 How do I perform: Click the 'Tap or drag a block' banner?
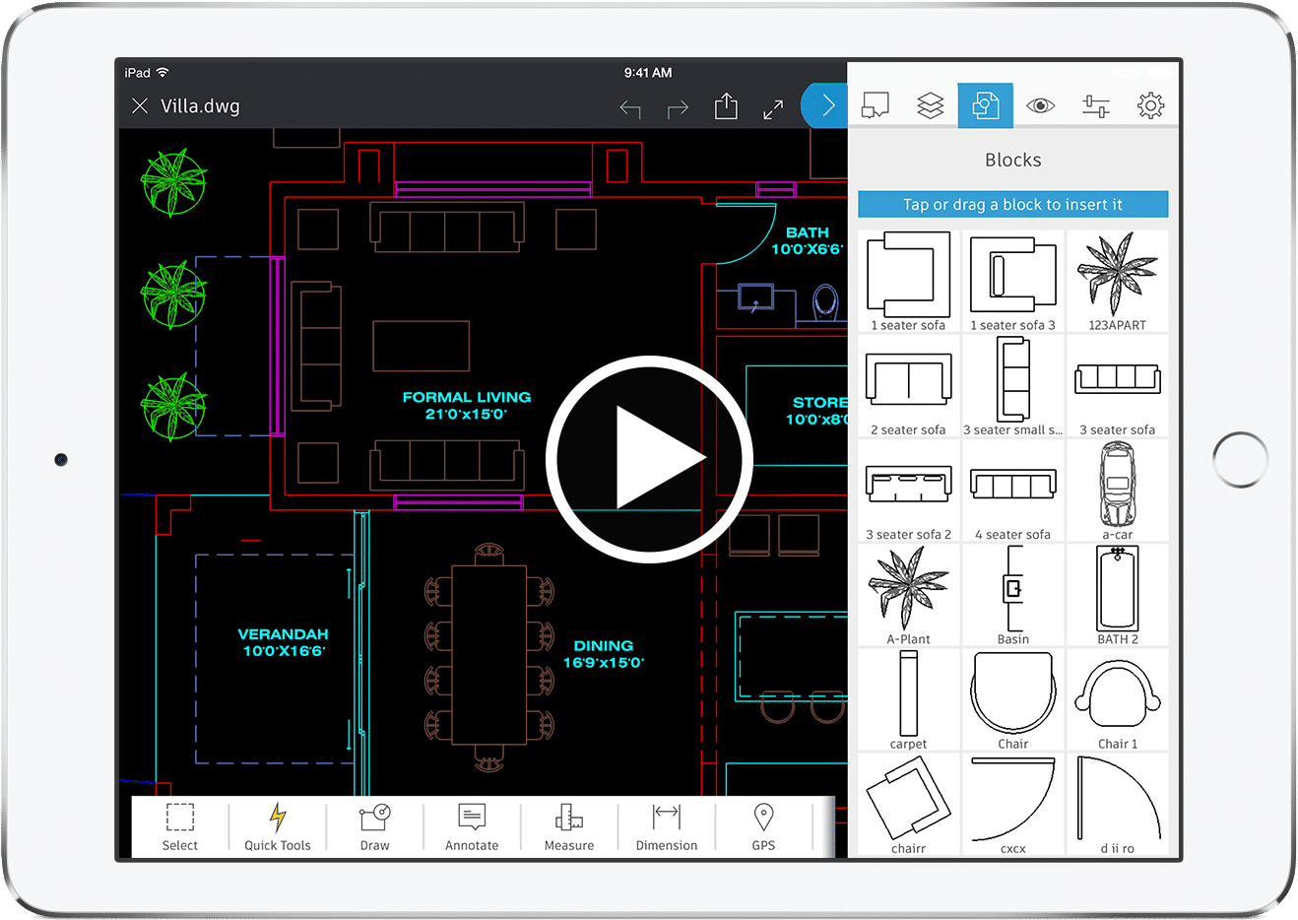[1012, 204]
